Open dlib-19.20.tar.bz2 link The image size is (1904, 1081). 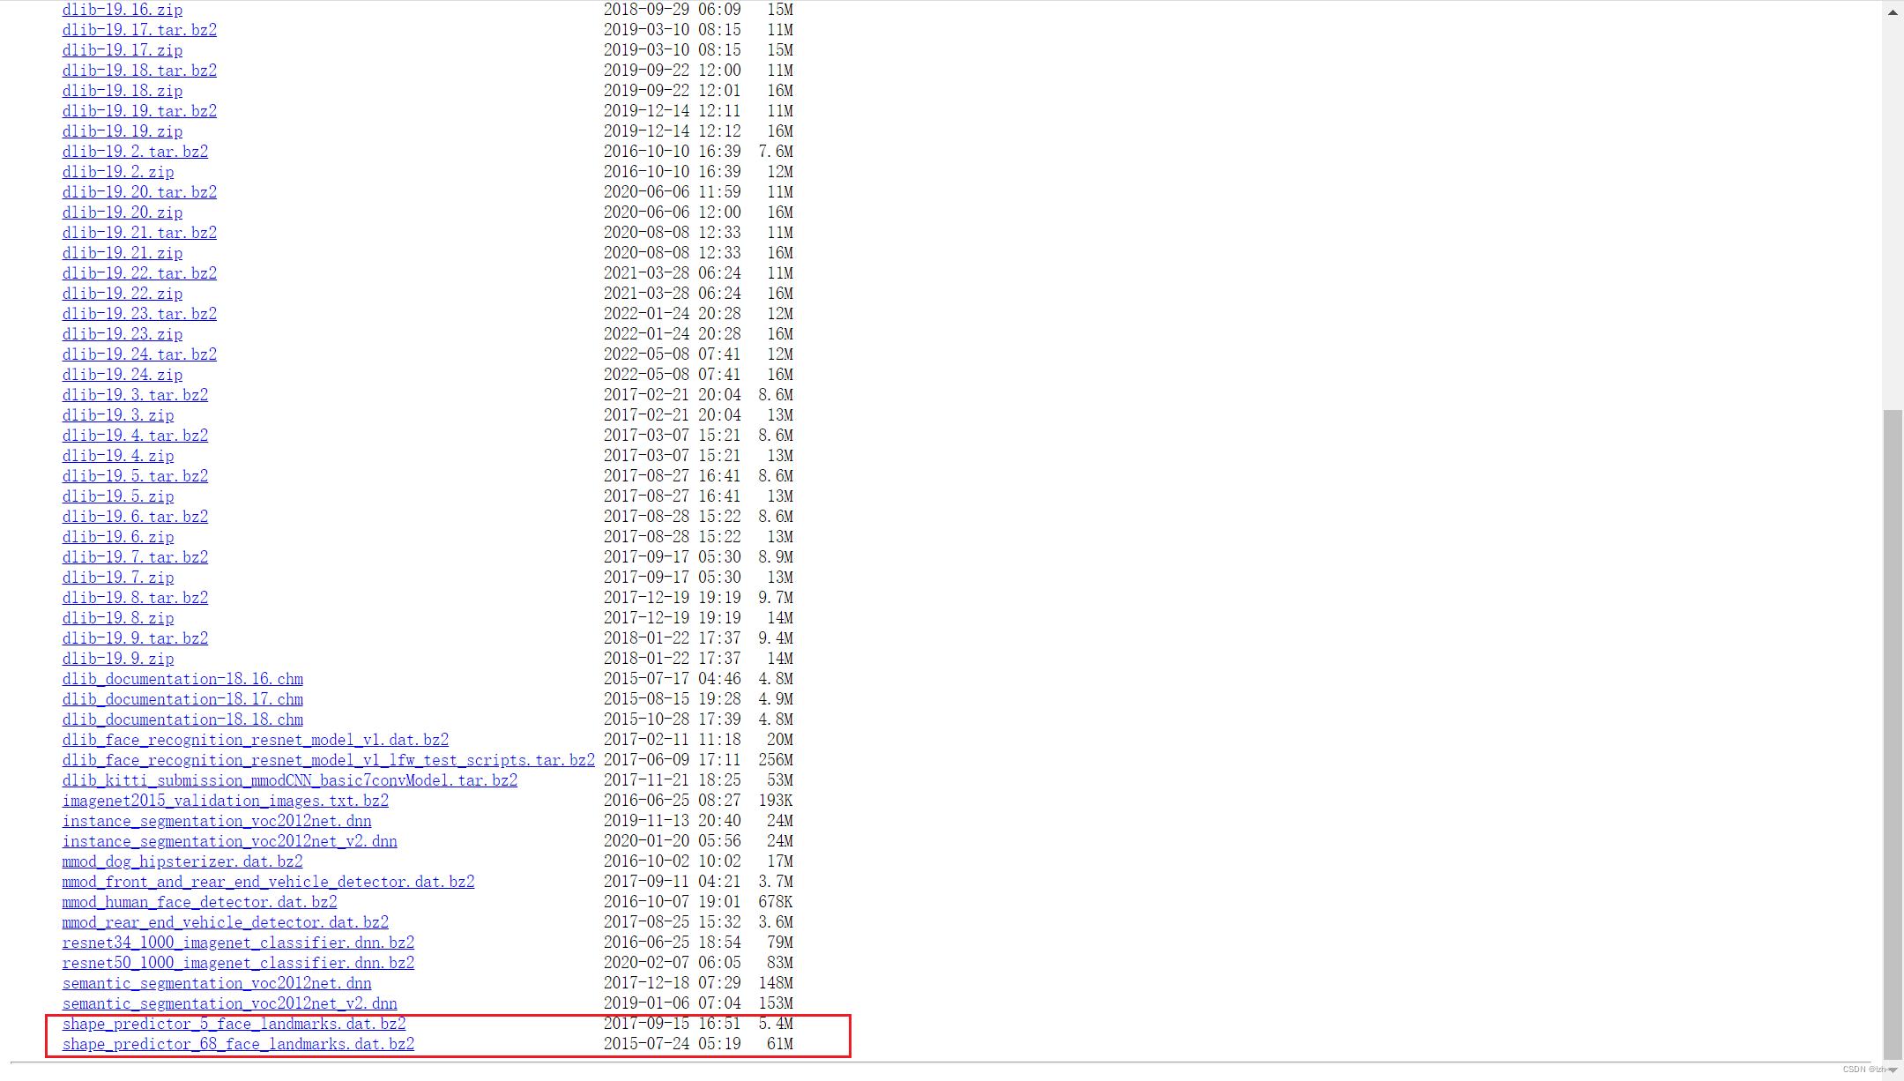point(139,192)
